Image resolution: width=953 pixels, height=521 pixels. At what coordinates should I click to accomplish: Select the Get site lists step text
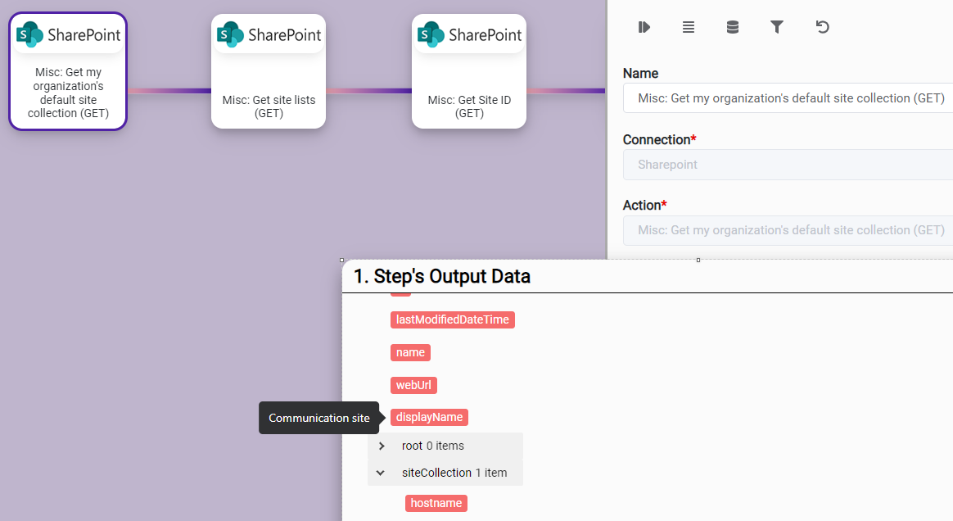[269, 106]
